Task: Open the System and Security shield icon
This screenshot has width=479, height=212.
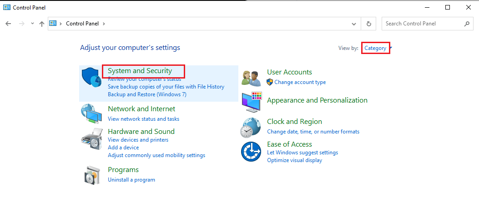Action: [x=91, y=77]
